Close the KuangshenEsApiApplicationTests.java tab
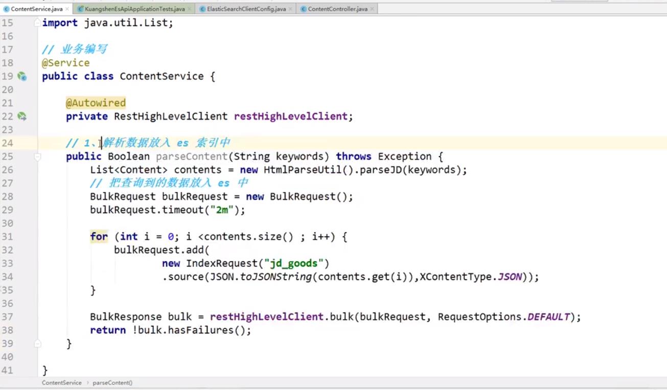 coord(189,9)
